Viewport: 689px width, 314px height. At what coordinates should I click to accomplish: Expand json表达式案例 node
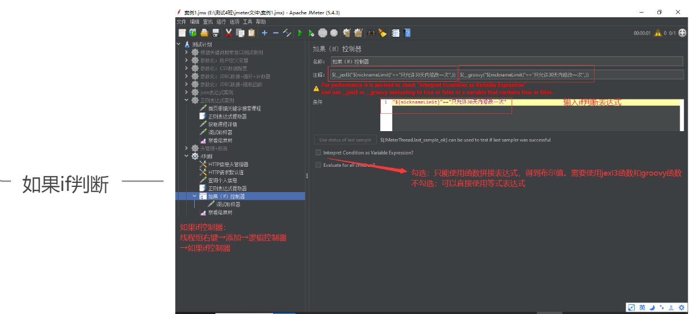point(186,92)
